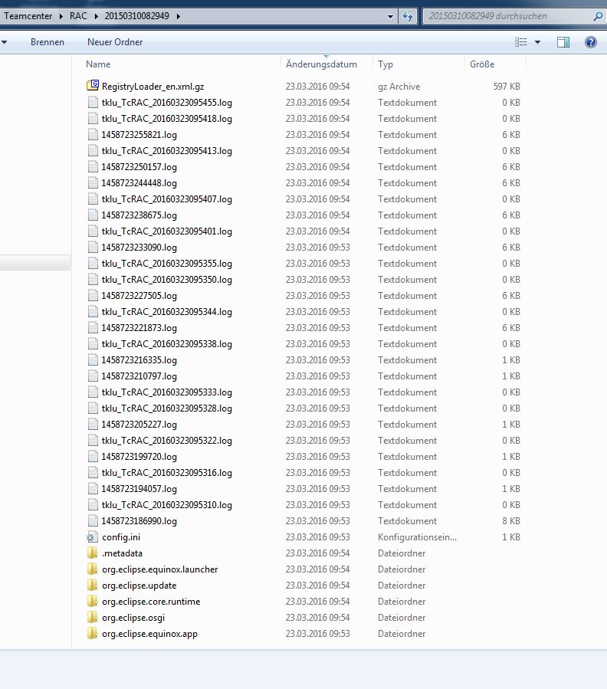The width and height of the screenshot is (607, 689).
Task: Select the file 1458723205227.log
Action: pos(139,425)
